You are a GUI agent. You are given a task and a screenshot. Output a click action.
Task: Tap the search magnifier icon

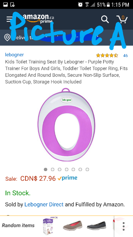(105, 19)
